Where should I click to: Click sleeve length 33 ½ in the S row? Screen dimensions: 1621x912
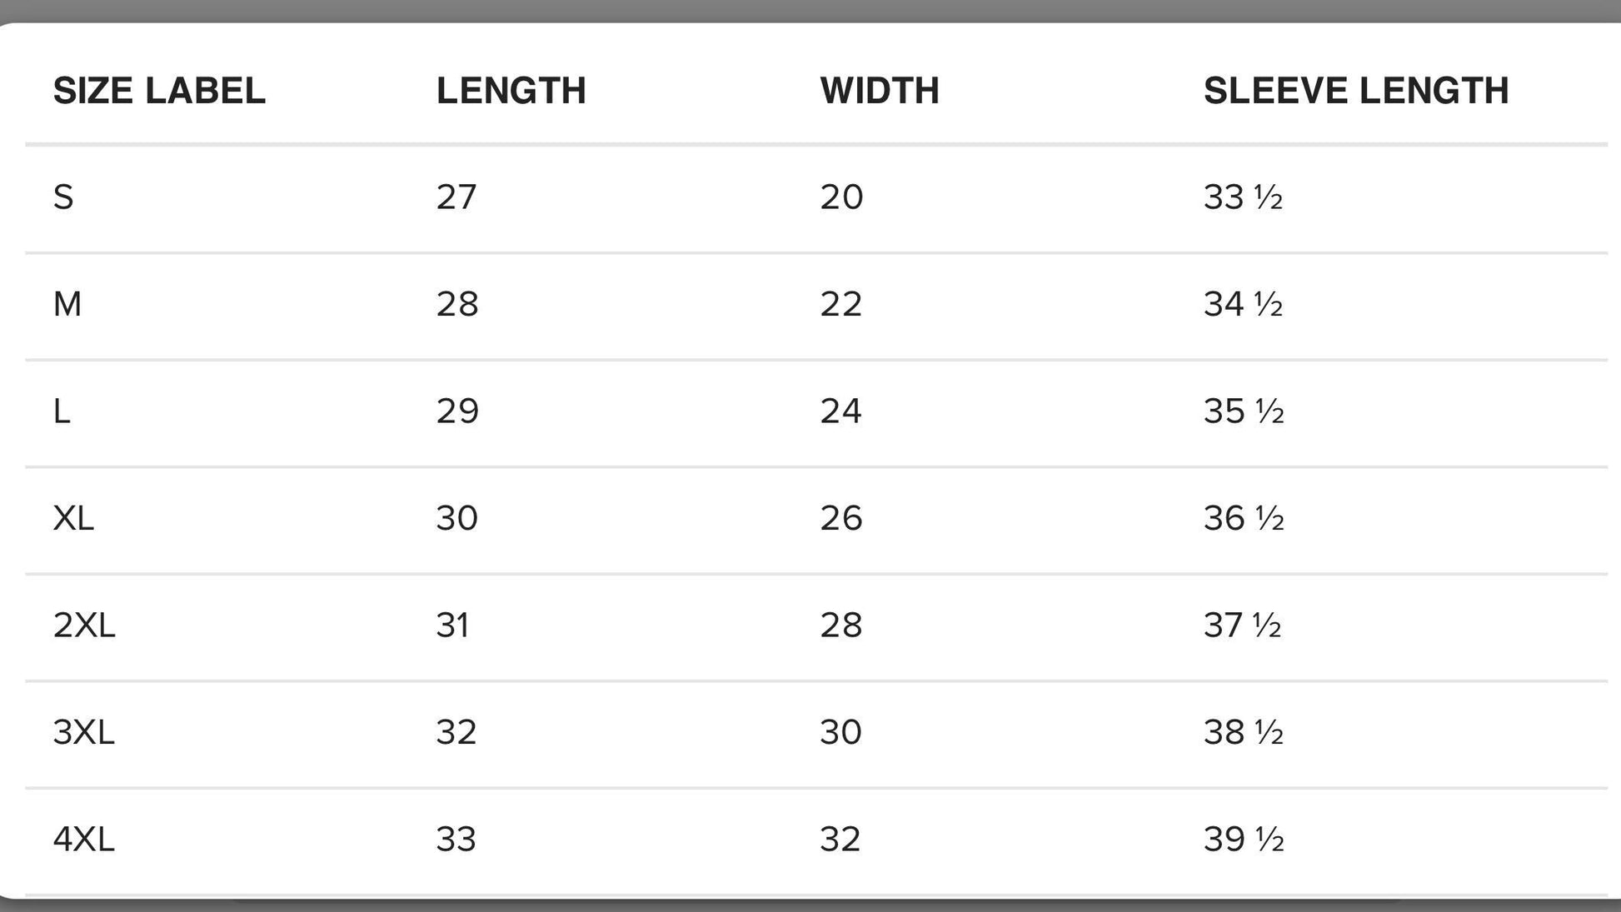pos(1243,197)
